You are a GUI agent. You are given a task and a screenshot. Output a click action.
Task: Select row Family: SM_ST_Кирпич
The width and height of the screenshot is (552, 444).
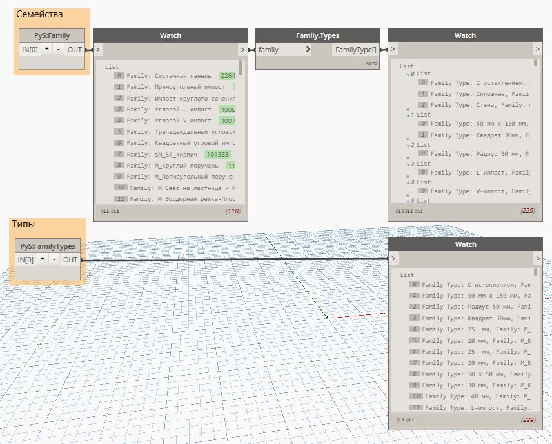(x=173, y=154)
